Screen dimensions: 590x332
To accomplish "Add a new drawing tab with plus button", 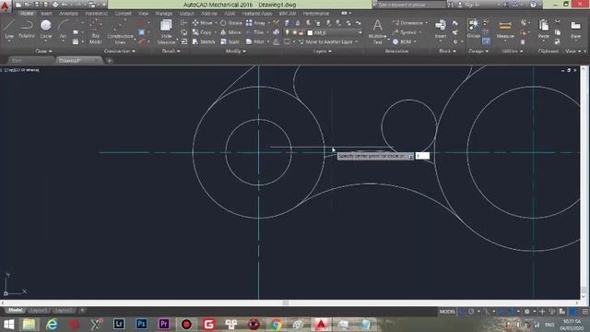I will pyautogui.click(x=109, y=61).
